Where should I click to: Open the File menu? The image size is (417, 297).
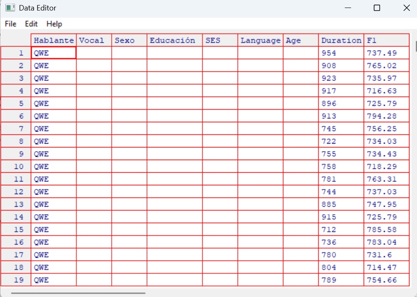[x=10, y=24]
